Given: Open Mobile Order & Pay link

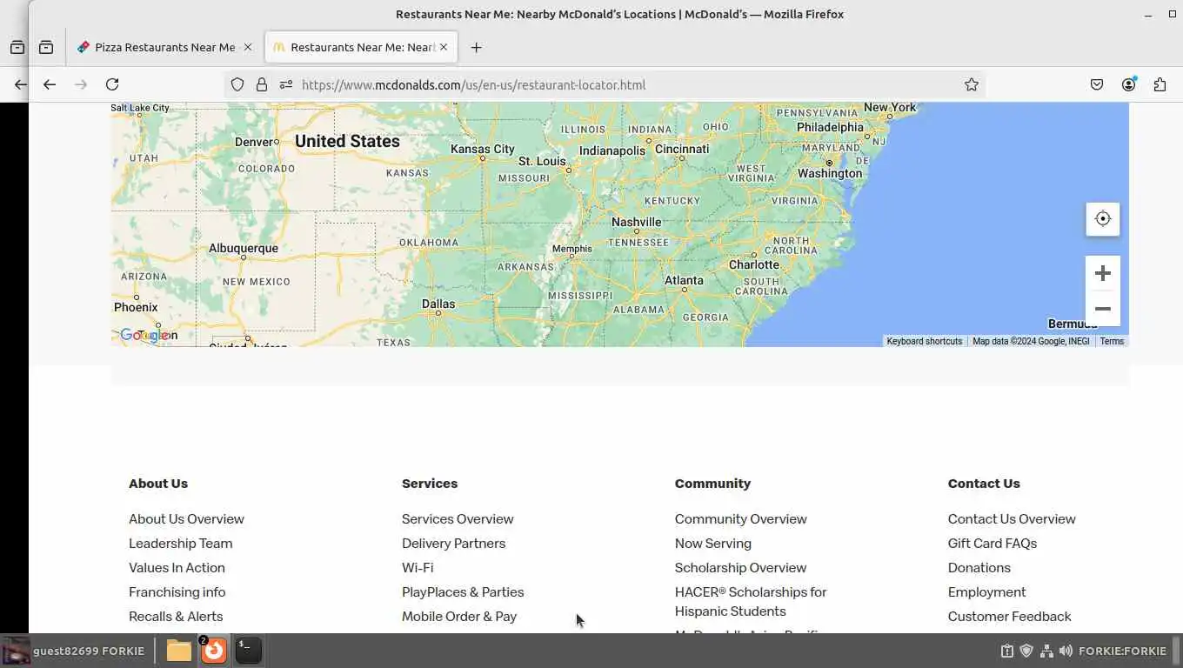Looking at the screenshot, I should [459, 616].
